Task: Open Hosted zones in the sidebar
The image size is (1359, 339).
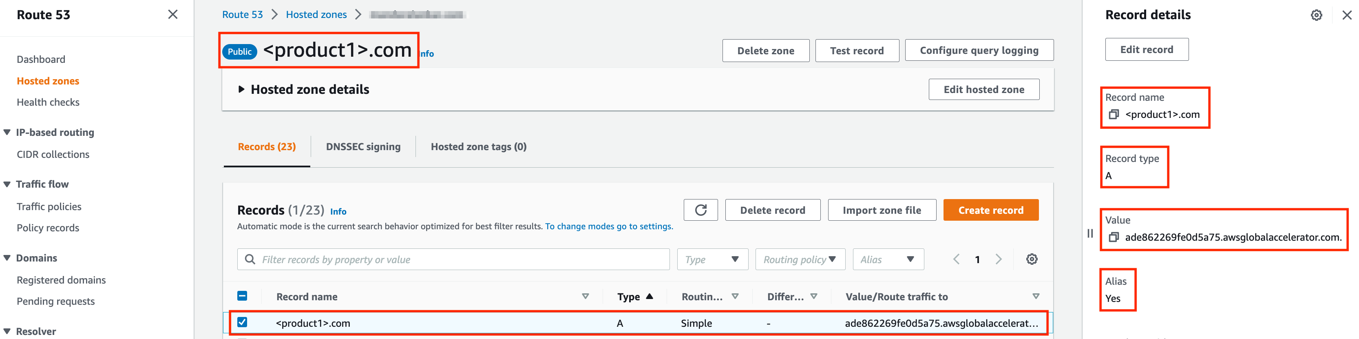Action: pos(48,81)
